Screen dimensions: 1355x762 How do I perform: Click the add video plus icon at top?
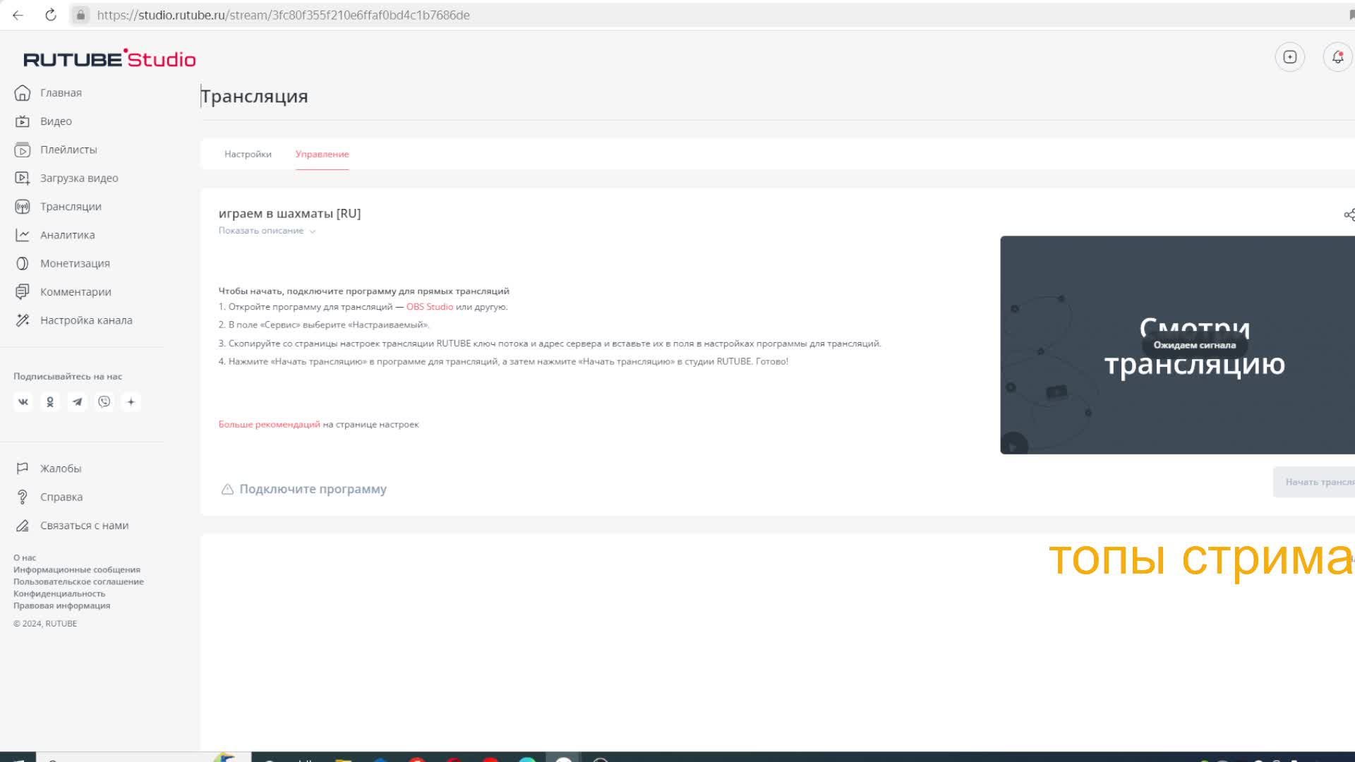1289,57
